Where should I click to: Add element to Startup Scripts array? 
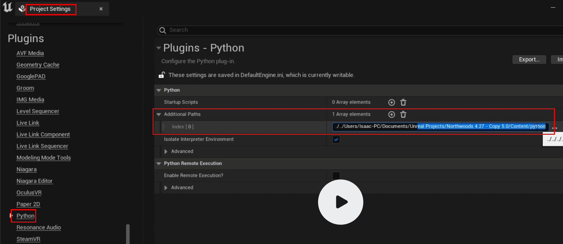coord(391,102)
